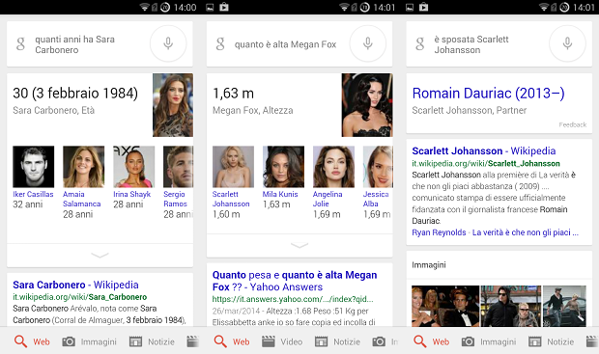Screen dimensions: 599x354
Task: Tap Amaia Salamanca photo thumbnail
Action: pos(84,167)
